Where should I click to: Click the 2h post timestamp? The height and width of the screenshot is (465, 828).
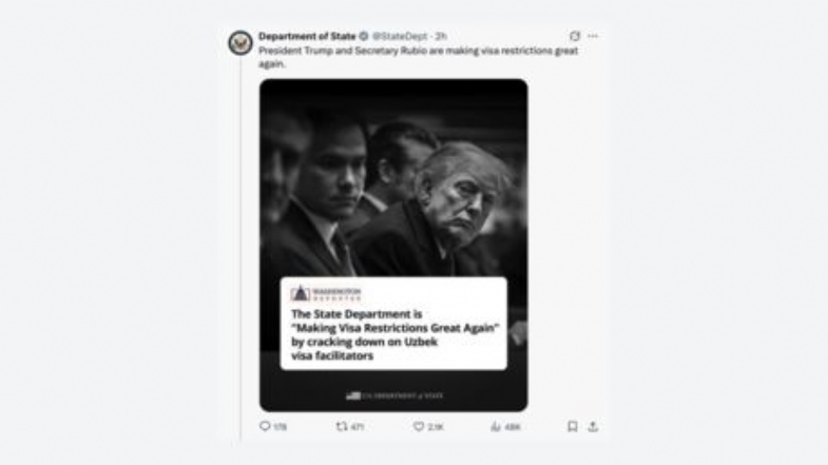click(x=441, y=36)
